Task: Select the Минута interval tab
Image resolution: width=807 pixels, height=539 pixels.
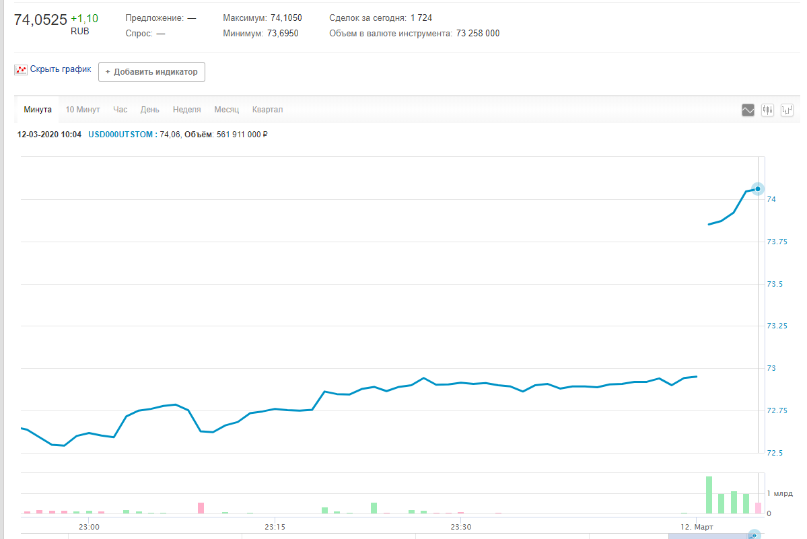Action: [x=38, y=110]
